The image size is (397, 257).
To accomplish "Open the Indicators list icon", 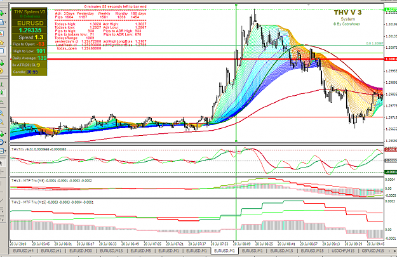I will (1, 133).
